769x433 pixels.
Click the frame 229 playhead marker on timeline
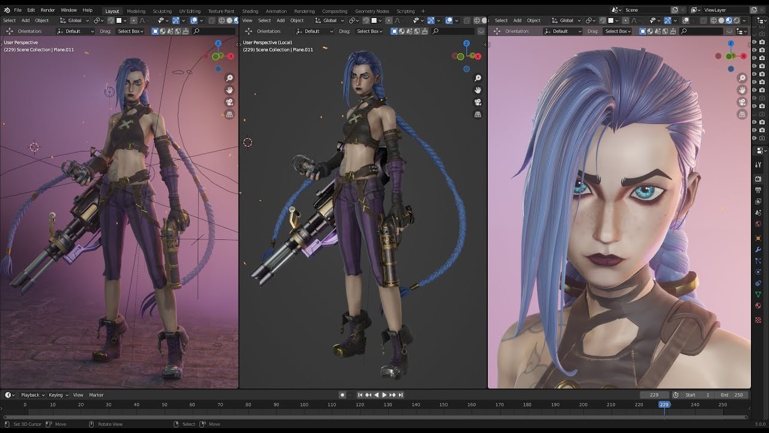tap(664, 405)
